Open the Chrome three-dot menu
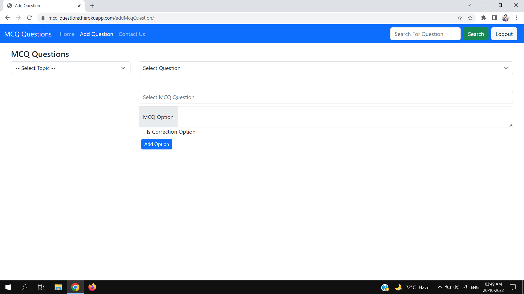The width and height of the screenshot is (524, 294). tap(516, 18)
